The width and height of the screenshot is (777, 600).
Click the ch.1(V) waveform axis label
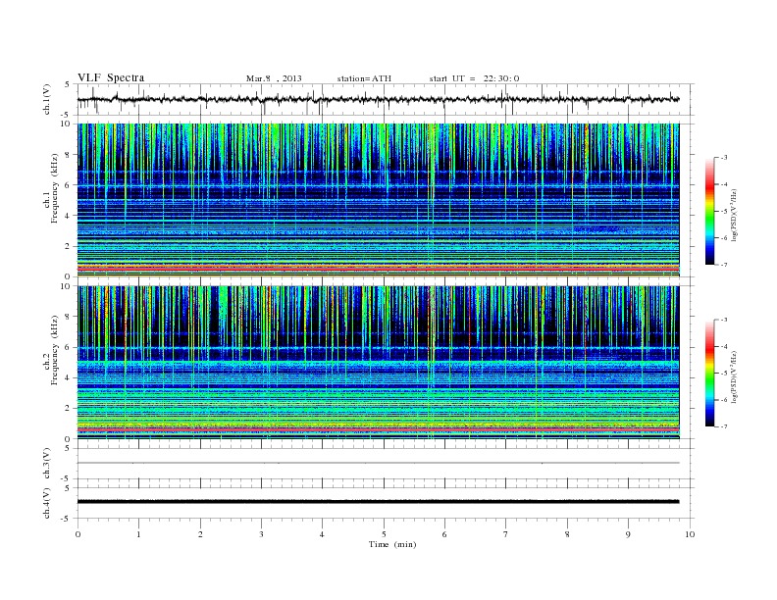[x=46, y=99]
